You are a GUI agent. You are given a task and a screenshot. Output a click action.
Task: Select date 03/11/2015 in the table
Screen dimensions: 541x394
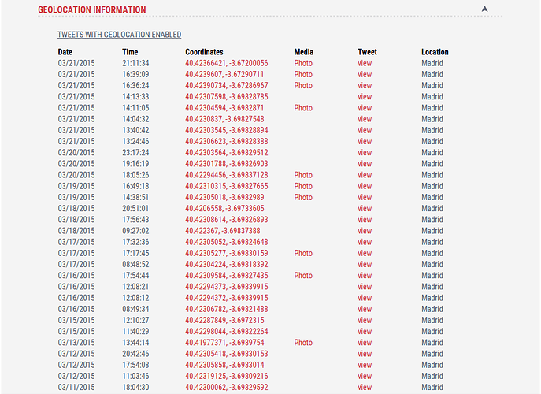(76, 387)
